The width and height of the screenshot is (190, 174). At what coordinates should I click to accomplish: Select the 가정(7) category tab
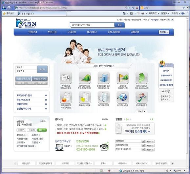coord(21,130)
